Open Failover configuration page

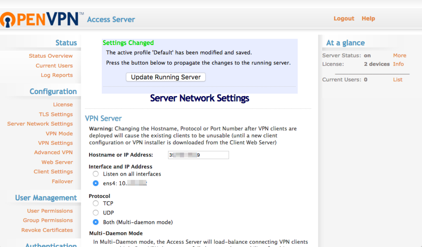[63, 181]
